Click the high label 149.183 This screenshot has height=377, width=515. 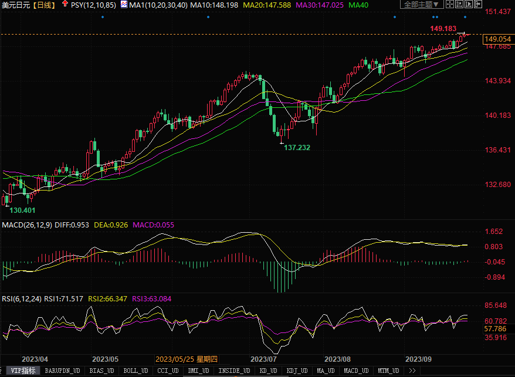pyautogui.click(x=443, y=29)
